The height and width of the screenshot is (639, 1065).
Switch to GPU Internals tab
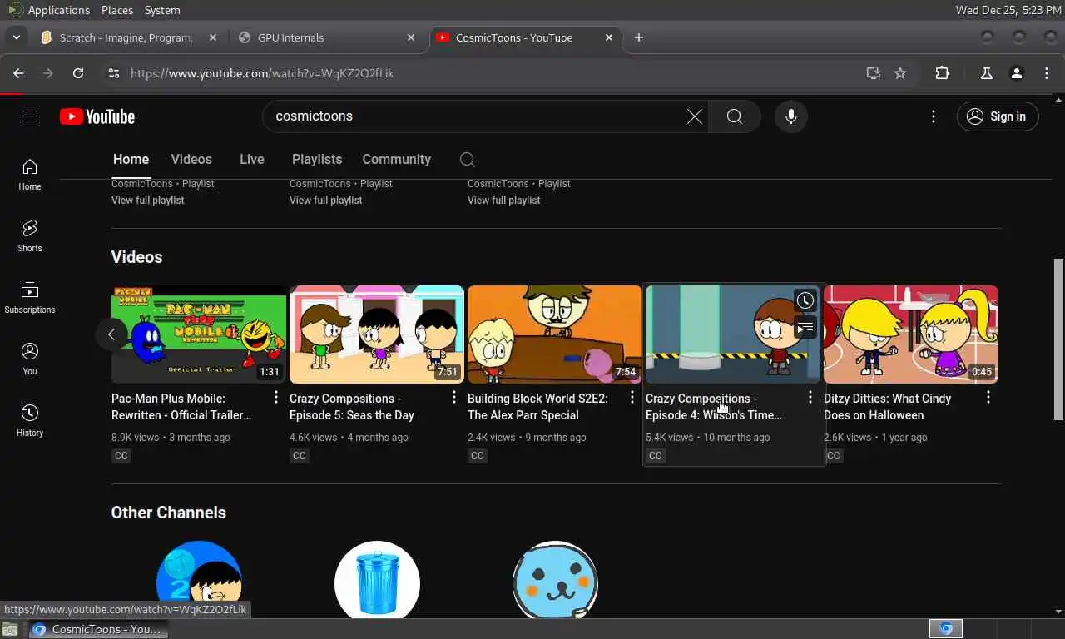327,37
